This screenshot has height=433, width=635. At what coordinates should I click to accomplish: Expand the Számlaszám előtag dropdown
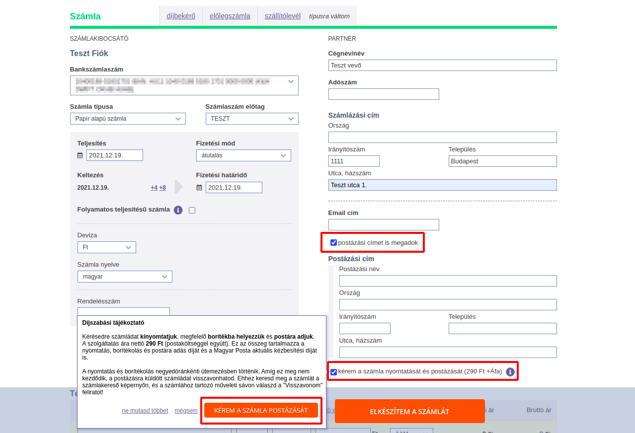tap(251, 119)
